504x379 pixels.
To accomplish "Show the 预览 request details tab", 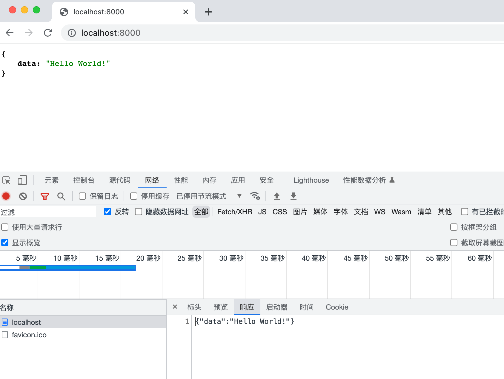I will click(221, 307).
